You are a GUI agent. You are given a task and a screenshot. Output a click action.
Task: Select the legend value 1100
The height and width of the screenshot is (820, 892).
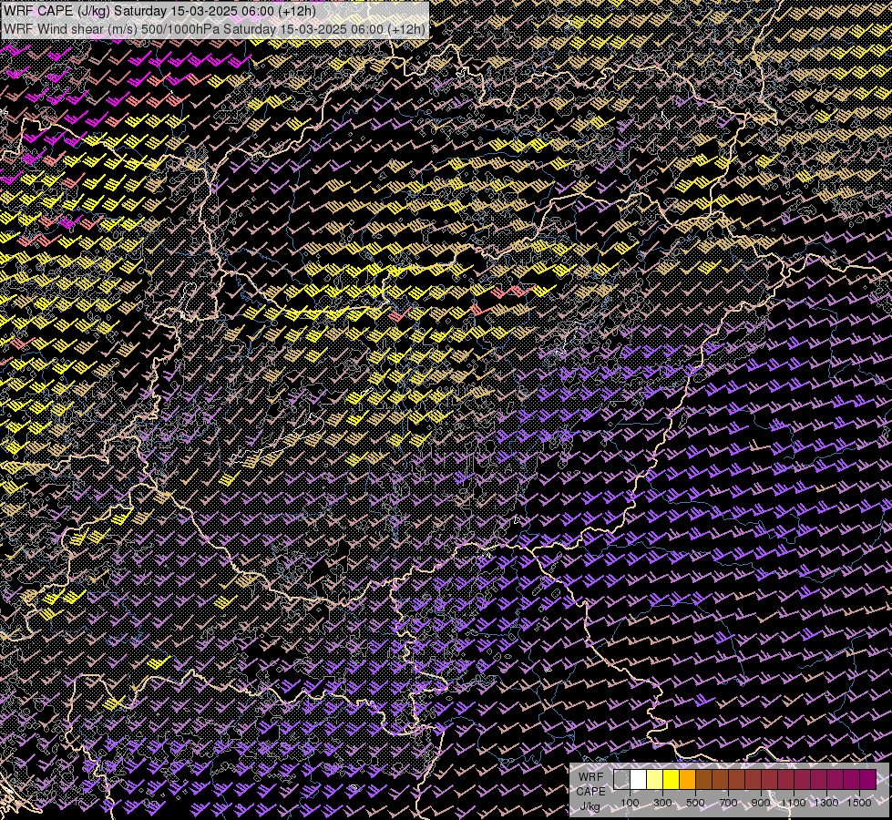(794, 803)
